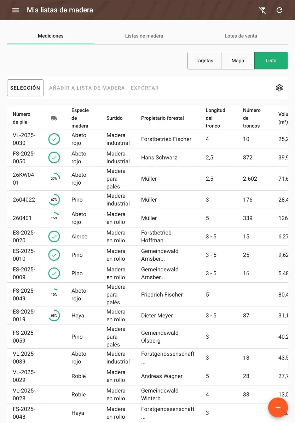295x423 pixels.
Task: Click Alerce species cell
Action: pyautogui.click(x=79, y=237)
